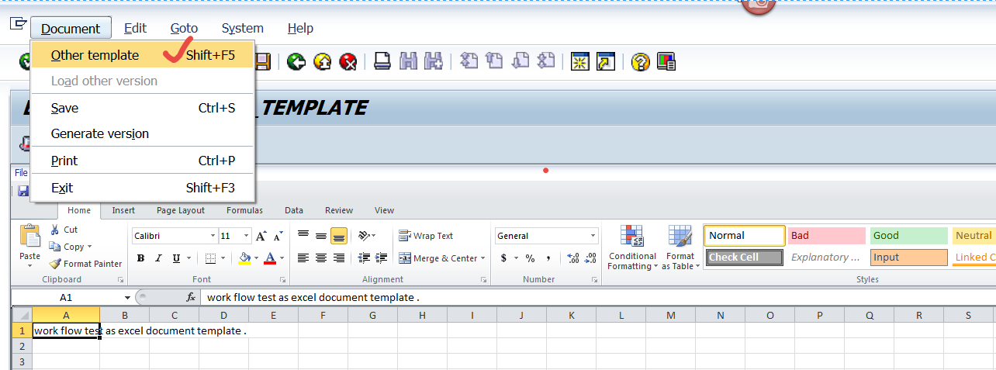Viewport: 996px width, 370px height.
Task: Toggle Center horizontal alignment
Action: pos(320,258)
